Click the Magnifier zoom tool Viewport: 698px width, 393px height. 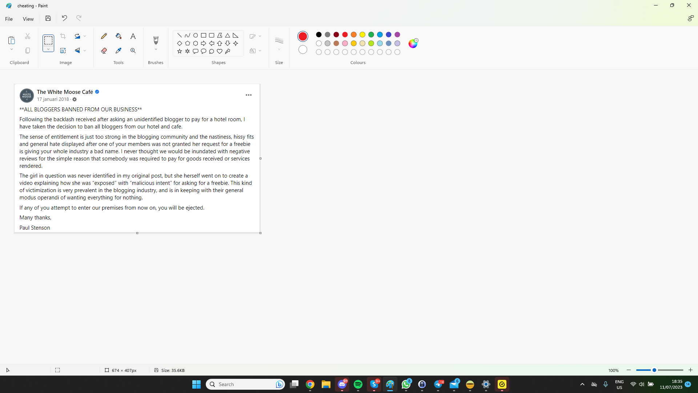133,51
